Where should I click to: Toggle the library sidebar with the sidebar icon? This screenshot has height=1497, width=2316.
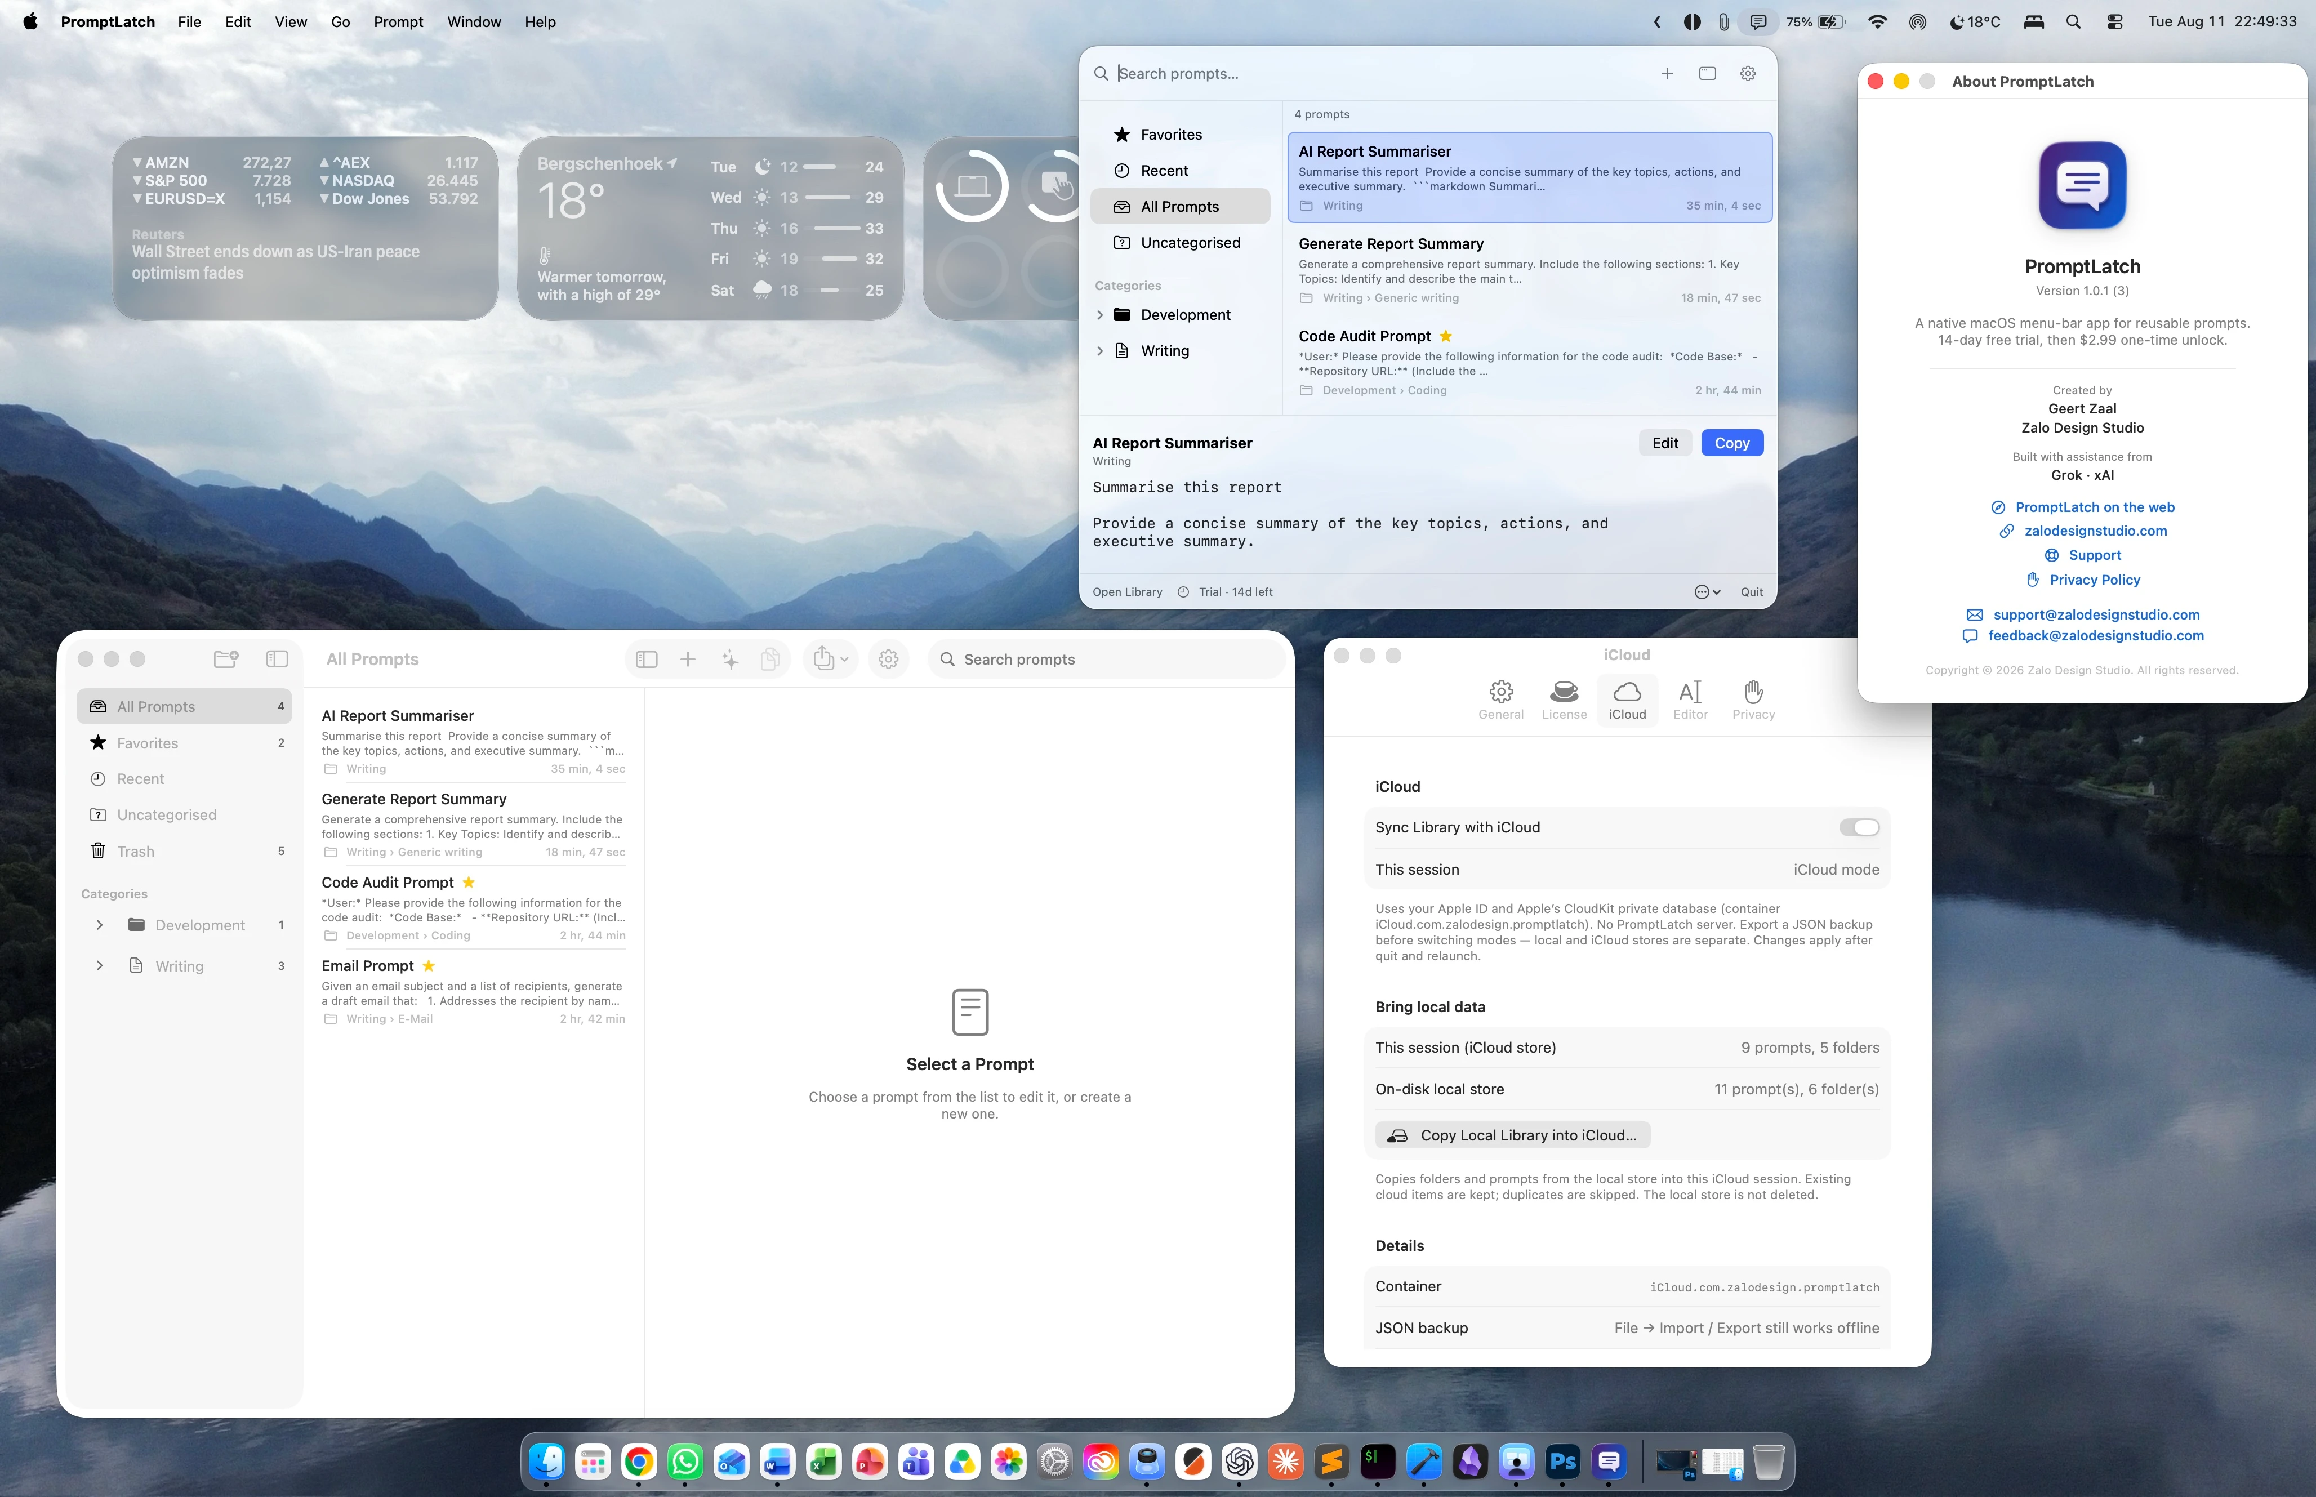point(277,659)
